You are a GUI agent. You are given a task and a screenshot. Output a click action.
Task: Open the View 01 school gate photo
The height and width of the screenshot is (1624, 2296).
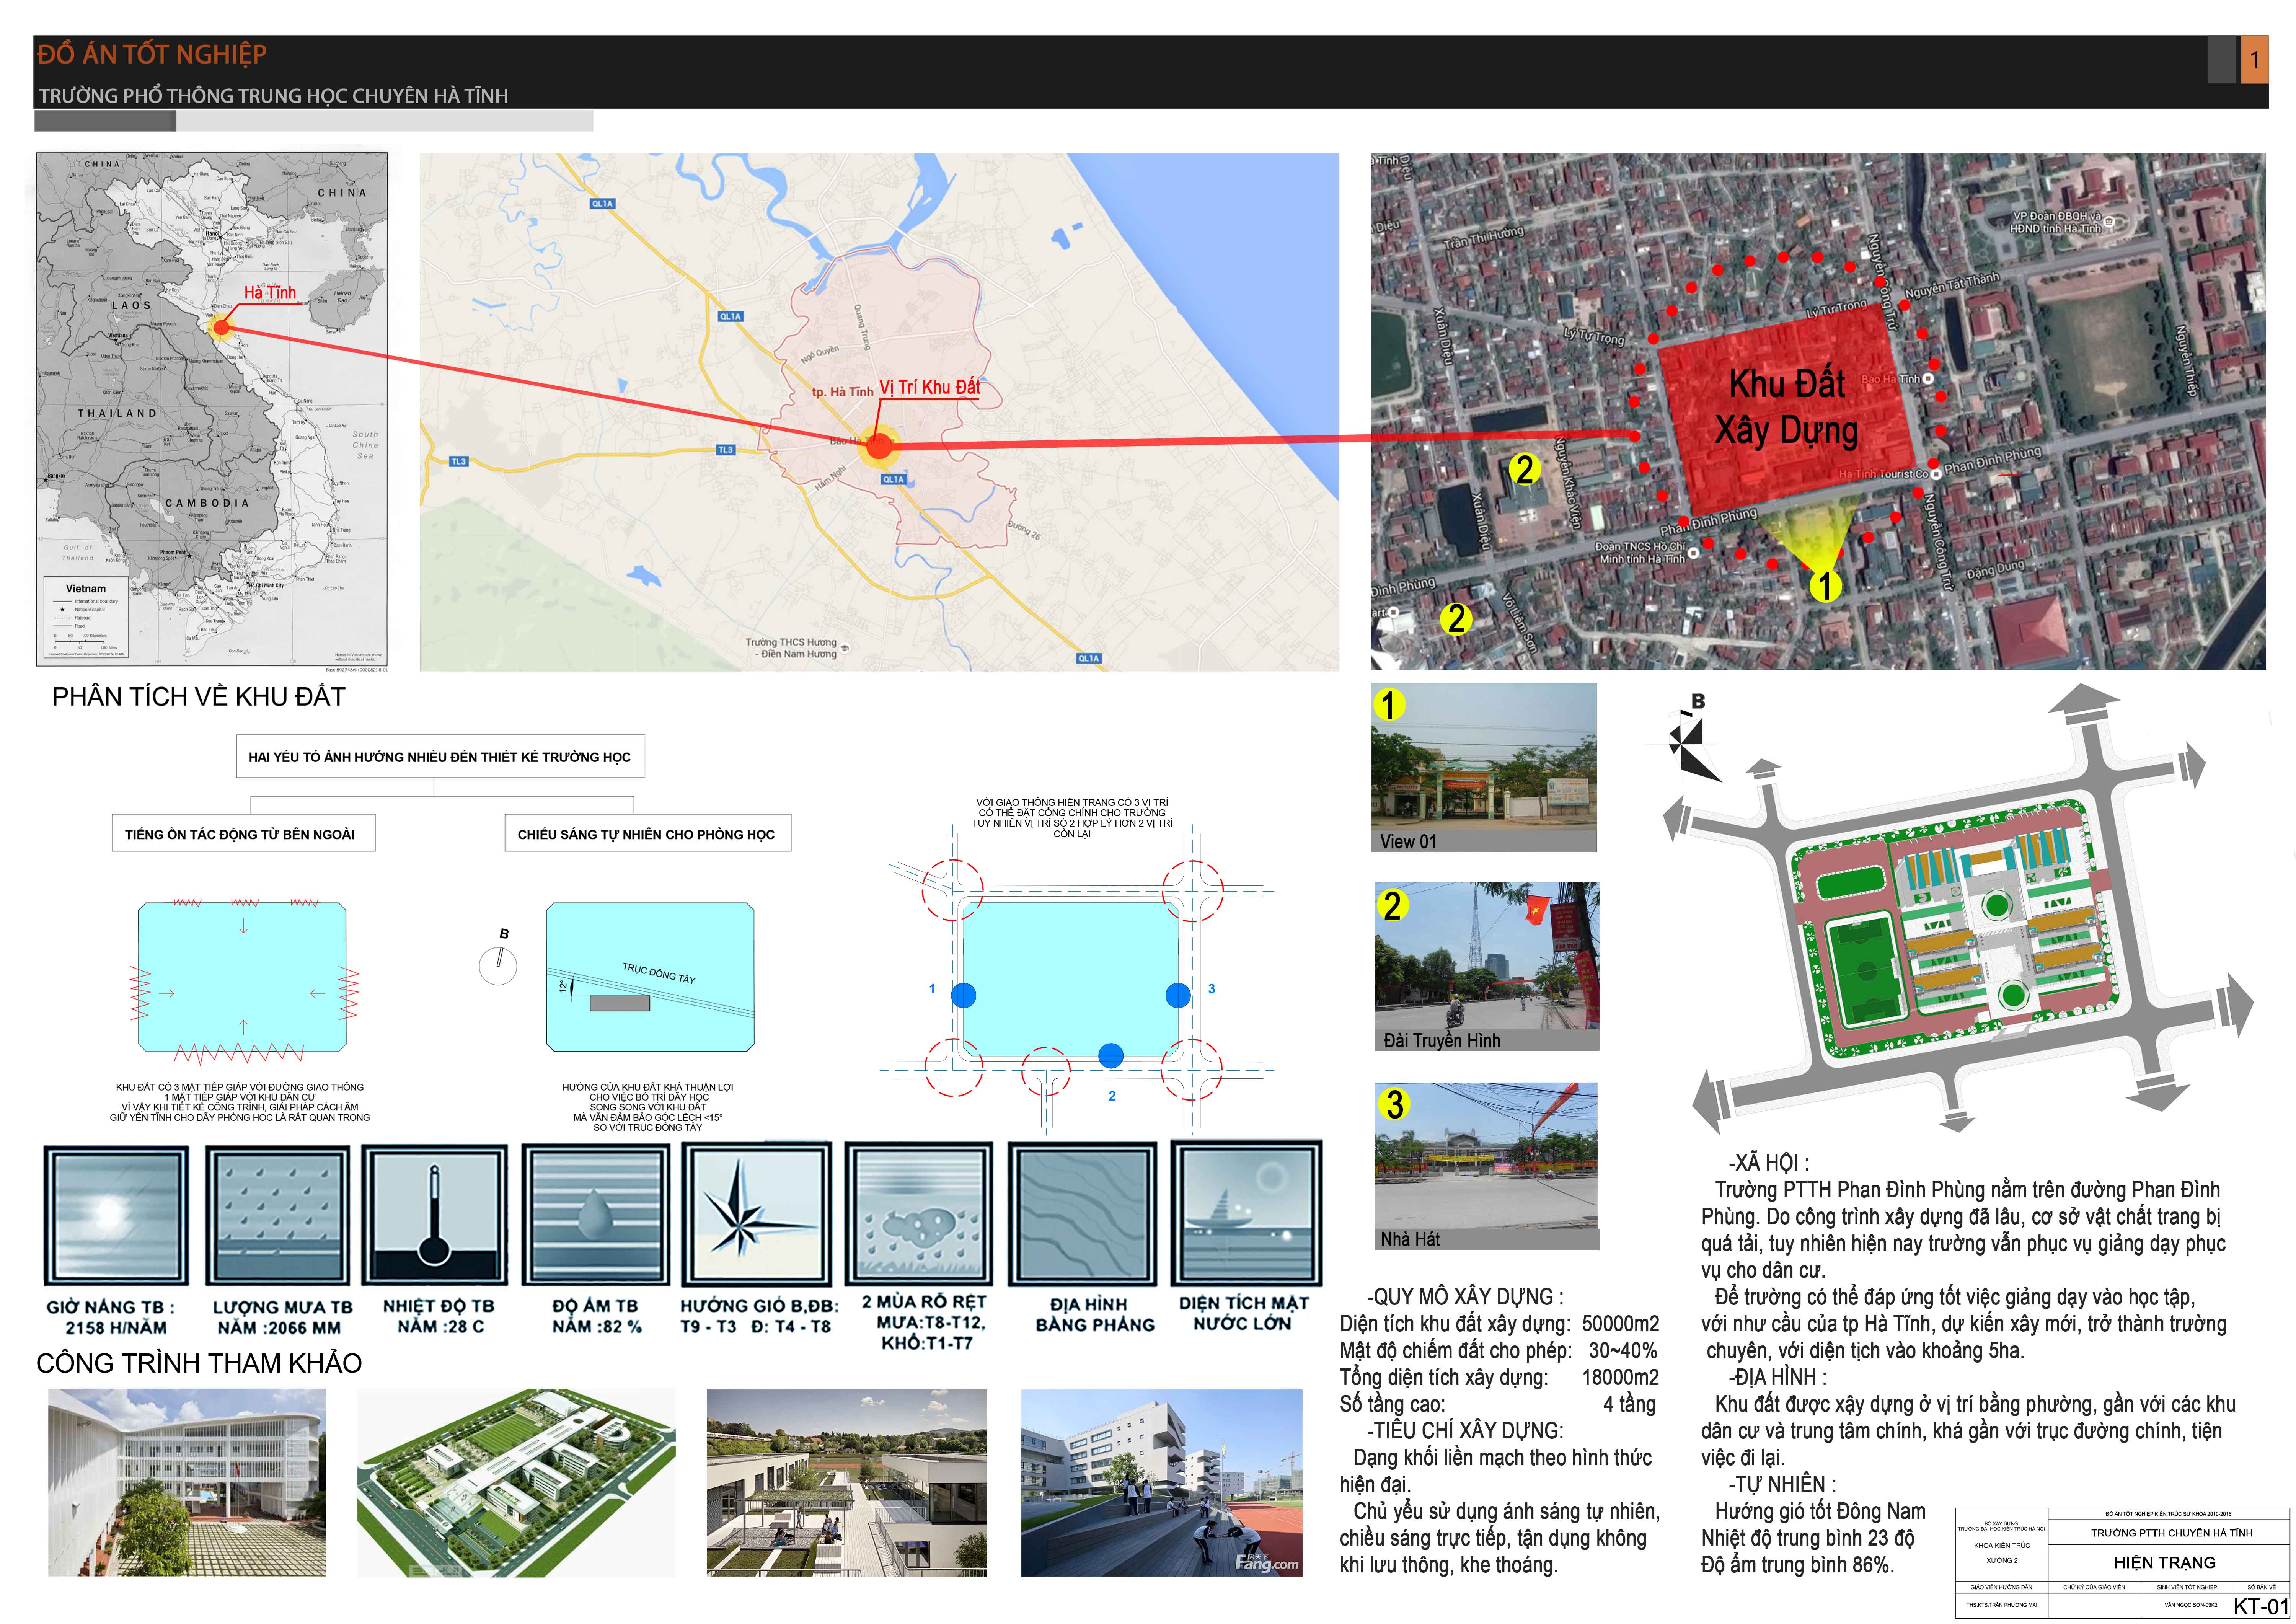pos(1484,767)
